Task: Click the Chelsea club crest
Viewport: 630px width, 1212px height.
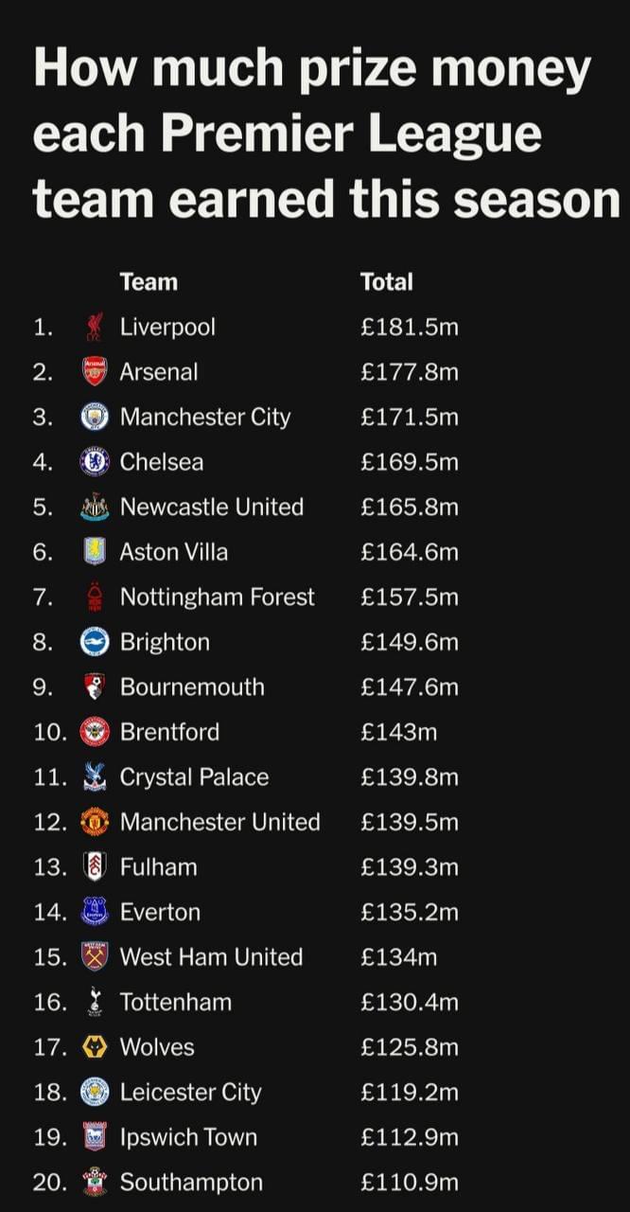Action: pyautogui.click(x=95, y=462)
